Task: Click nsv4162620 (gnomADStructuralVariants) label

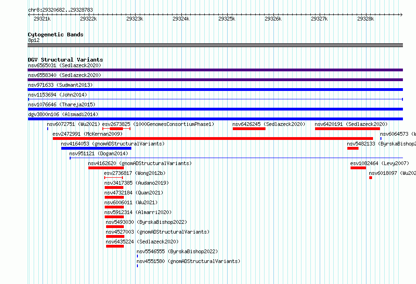Action: (140, 163)
